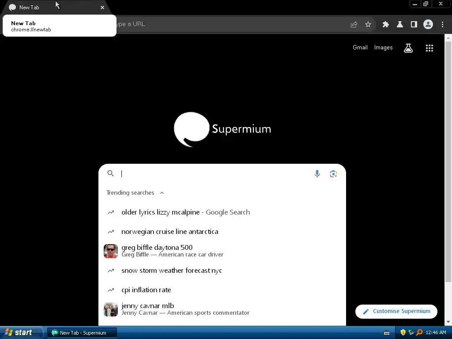Click Greg Biffle thumbnail photo
The image size is (452, 339).
point(111,251)
